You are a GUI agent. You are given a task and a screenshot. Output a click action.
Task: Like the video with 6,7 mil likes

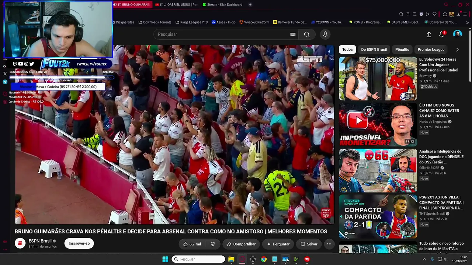pyautogui.click(x=192, y=244)
